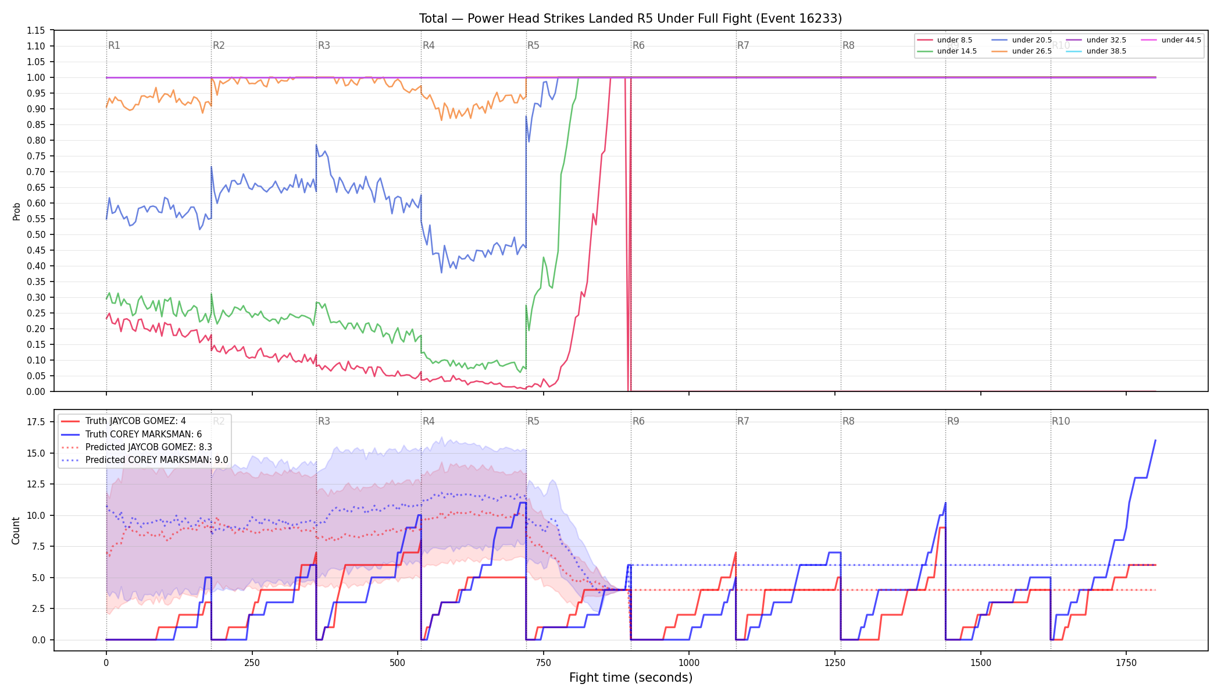The image size is (1221, 698).
Task: Click the R4 round label in probability chart
Action: pyautogui.click(x=429, y=45)
